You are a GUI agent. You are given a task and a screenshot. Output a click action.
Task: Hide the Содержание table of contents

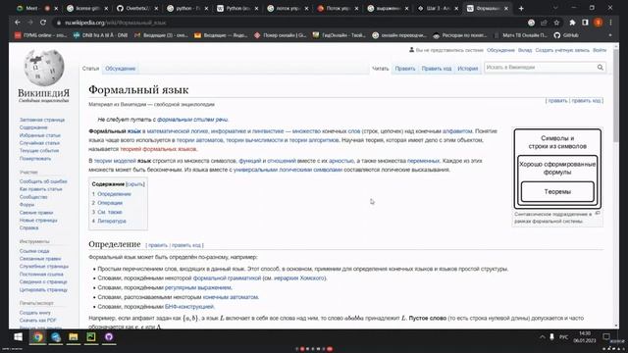point(135,184)
